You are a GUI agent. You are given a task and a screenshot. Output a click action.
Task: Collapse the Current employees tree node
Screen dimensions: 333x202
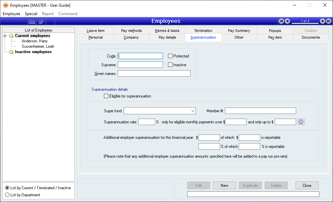tap(5, 36)
